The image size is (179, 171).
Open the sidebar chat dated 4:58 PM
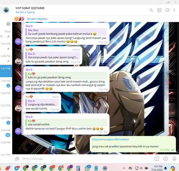(6, 145)
